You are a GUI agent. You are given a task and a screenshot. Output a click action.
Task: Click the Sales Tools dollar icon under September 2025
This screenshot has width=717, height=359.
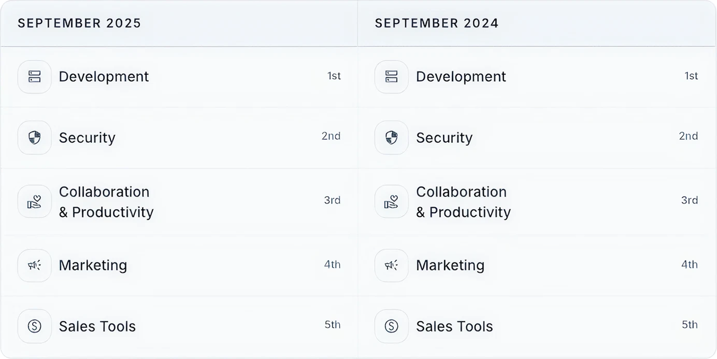point(34,326)
